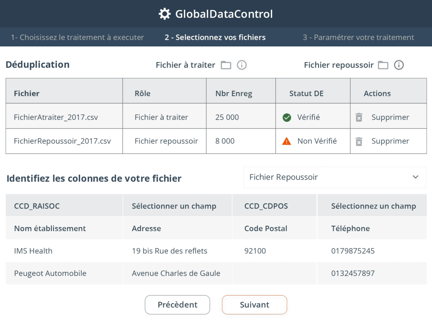
Task: Show info for Fichier à traiter
Action: (x=242, y=65)
